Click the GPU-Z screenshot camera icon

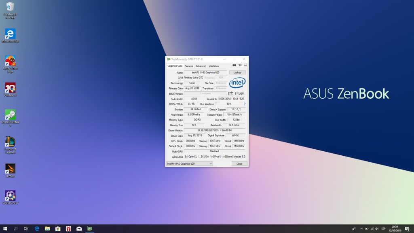tap(234, 65)
